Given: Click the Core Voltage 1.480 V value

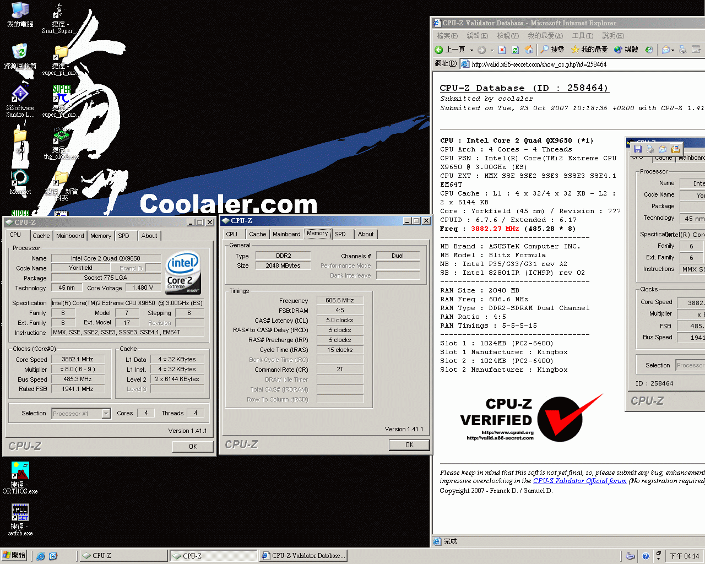Looking at the screenshot, I should pyautogui.click(x=143, y=288).
